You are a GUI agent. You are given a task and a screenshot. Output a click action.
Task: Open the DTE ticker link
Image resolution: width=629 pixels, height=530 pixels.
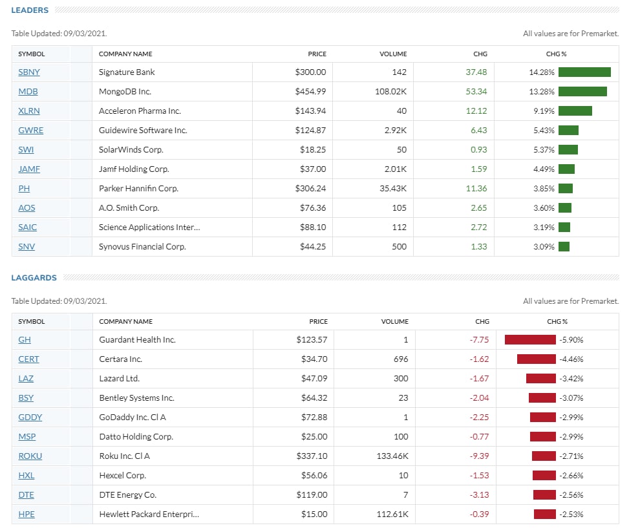[x=26, y=494]
